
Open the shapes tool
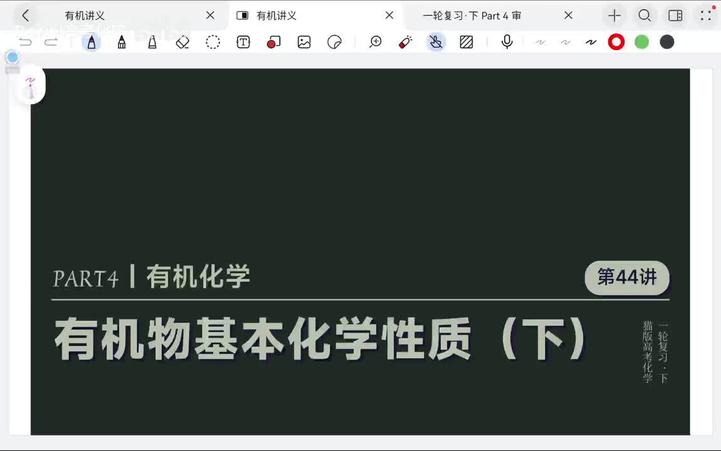coord(273,42)
